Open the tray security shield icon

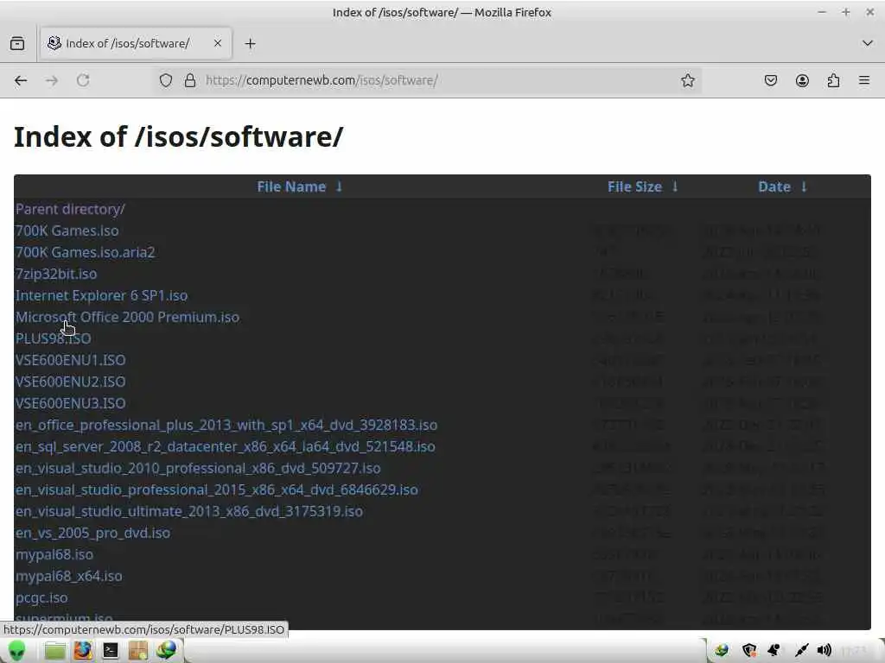(749, 650)
